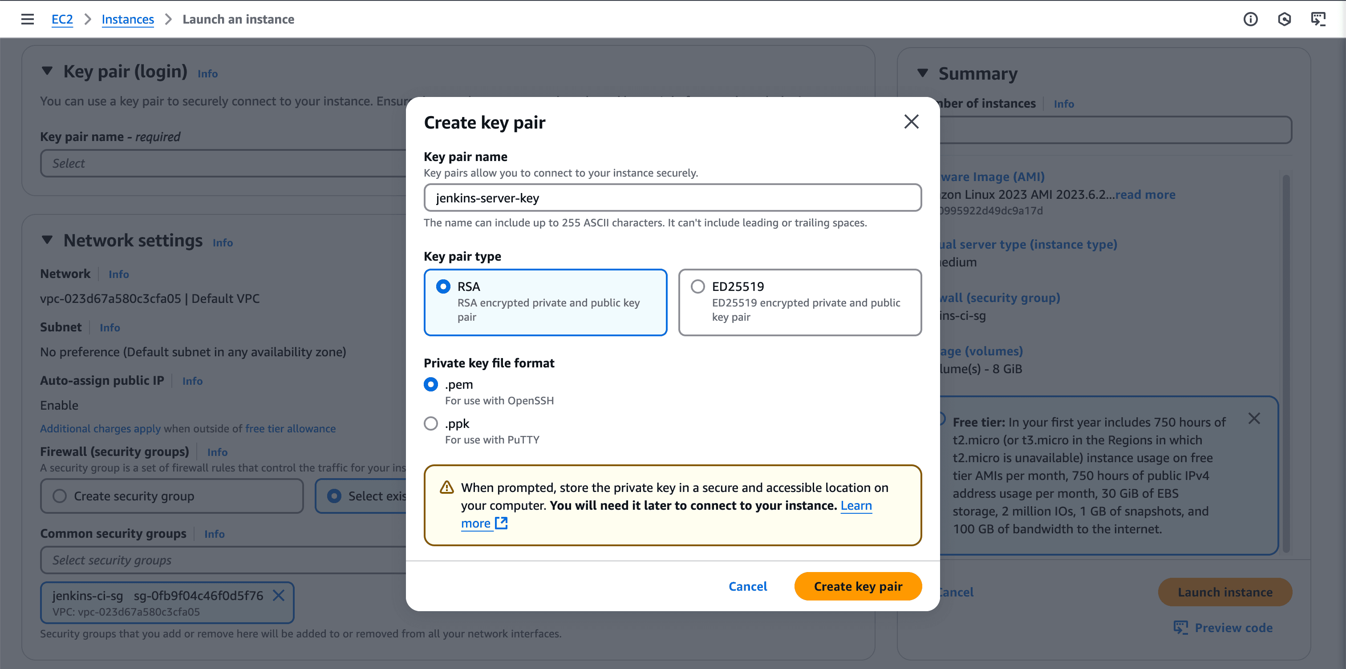Click the Preview code icon
Viewport: 1346px width, 669px height.
tap(1180, 627)
